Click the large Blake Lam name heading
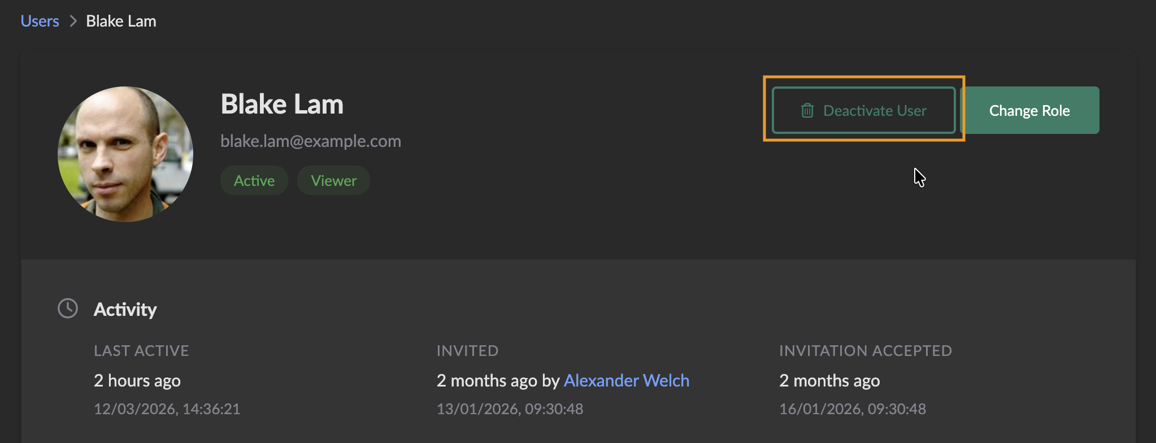This screenshot has width=1156, height=443. coord(282,105)
